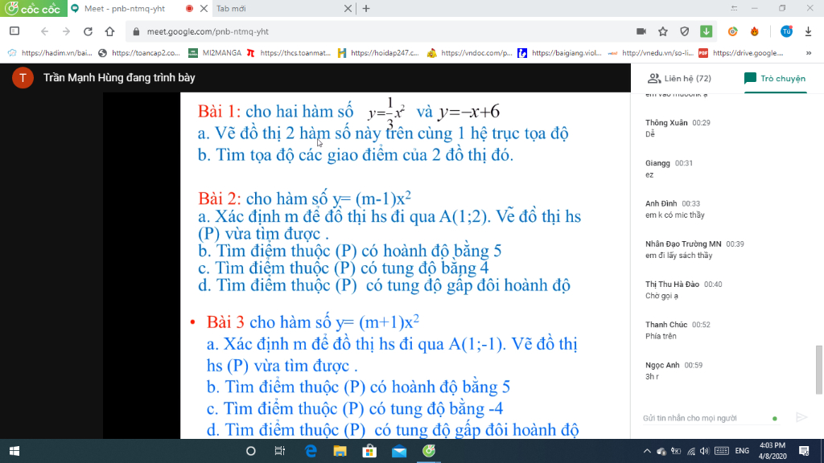The image size is (824, 463).
Task: Click Cốc Cốc icon on taskbar
Action: click(x=429, y=451)
